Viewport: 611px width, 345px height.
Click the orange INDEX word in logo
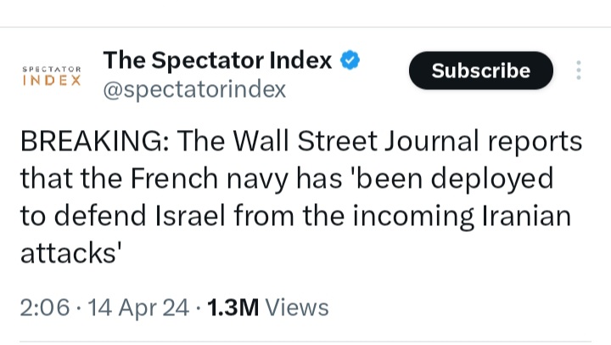point(52,81)
